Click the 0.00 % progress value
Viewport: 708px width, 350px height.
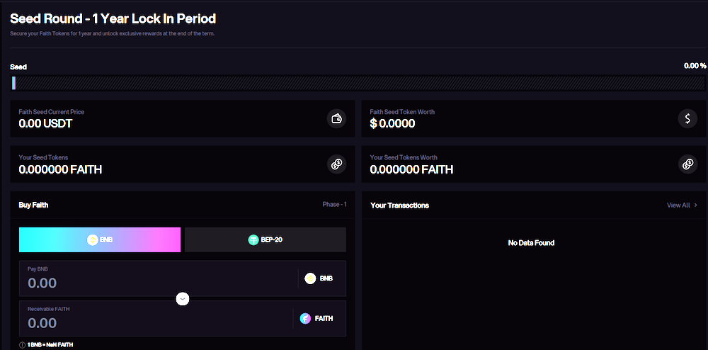tap(695, 66)
